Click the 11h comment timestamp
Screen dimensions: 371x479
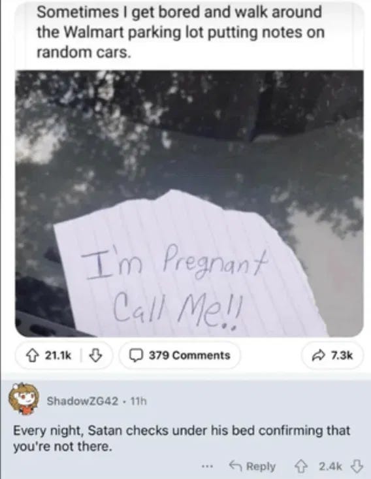pos(138,401)
